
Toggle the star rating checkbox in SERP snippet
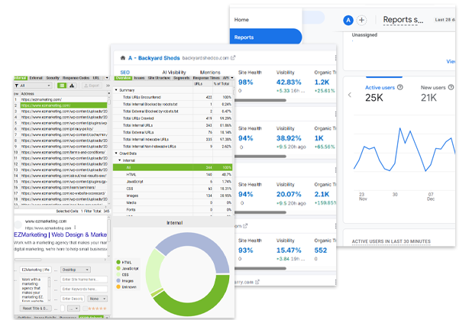pos(85,309)
